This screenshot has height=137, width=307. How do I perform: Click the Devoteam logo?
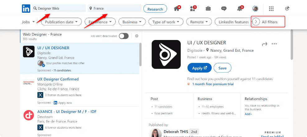[29, 115]
